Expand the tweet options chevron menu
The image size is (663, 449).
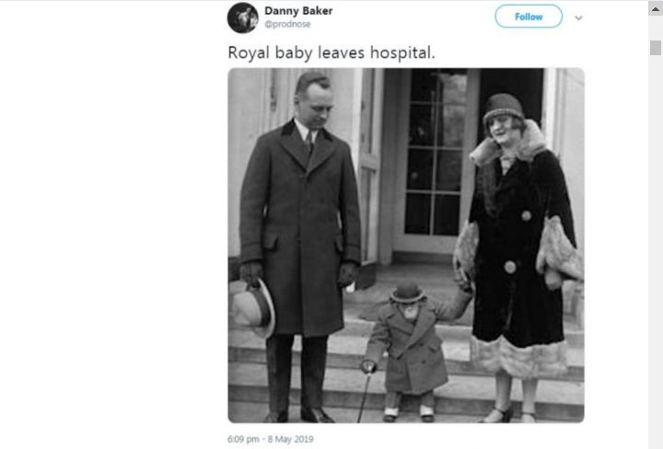point(578,17)
